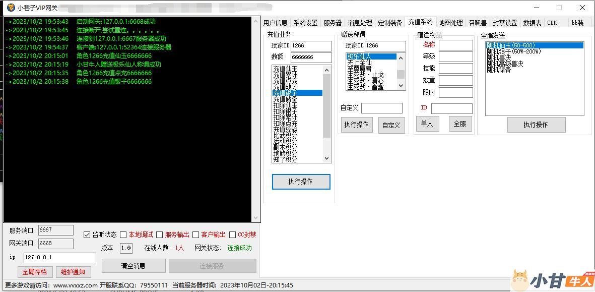
Task: Toggle the 监听状态 checkbox
Action: (87, 235)
